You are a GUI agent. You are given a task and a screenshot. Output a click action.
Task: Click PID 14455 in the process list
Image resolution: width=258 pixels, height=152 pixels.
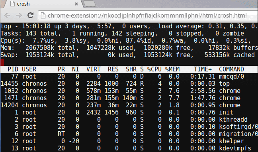point(10,84)
